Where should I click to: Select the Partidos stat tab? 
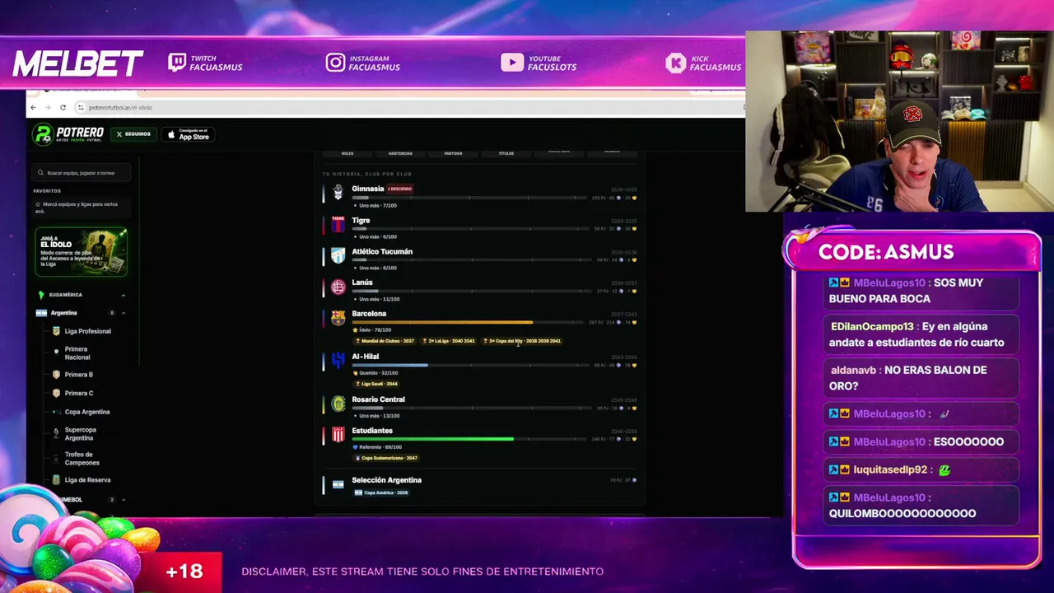pos(453,153)
